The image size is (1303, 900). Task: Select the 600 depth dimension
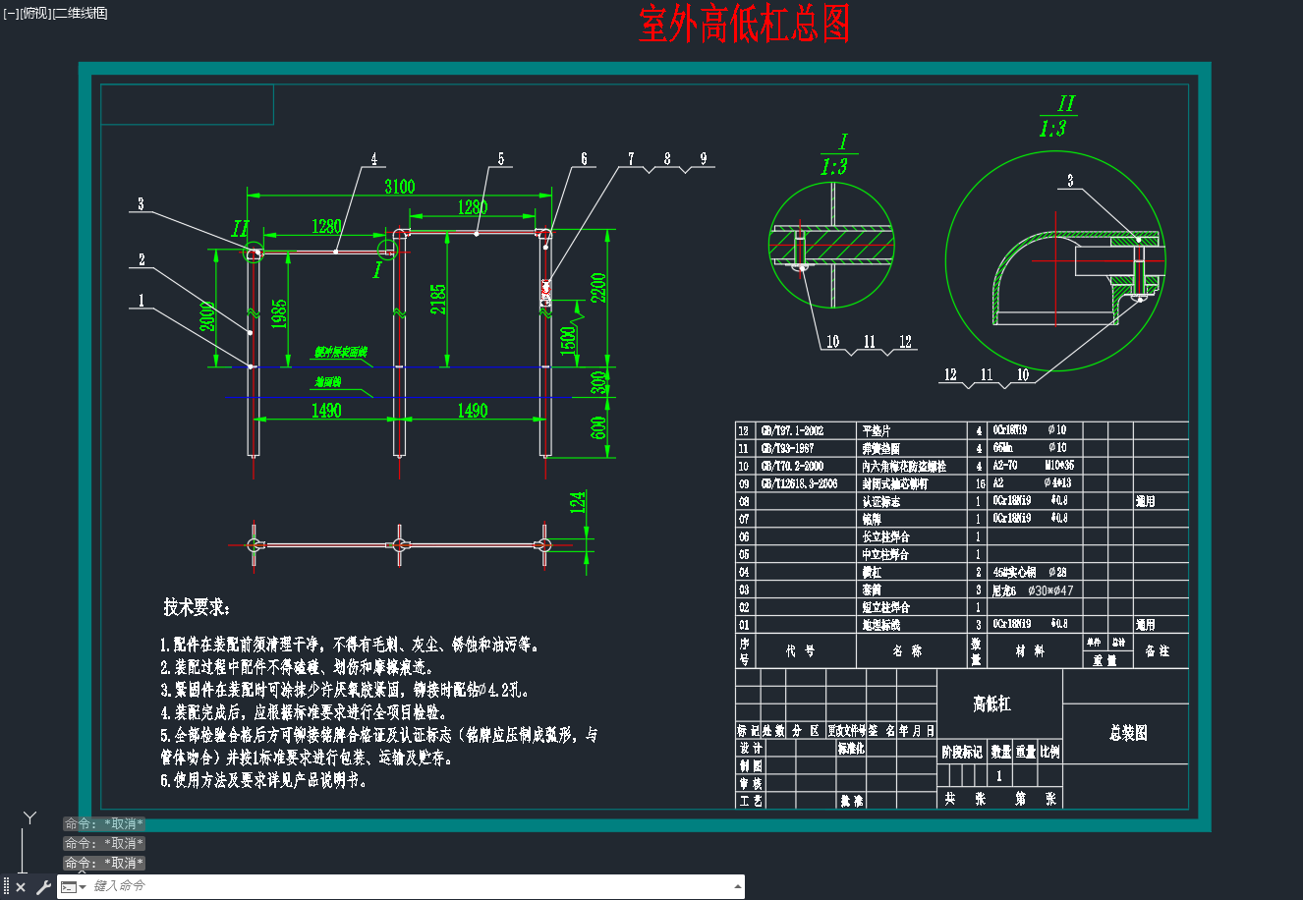(x=598, y=428)
